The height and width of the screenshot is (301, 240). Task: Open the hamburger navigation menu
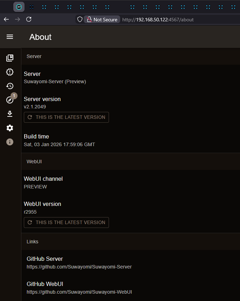[x=10, y=37]
